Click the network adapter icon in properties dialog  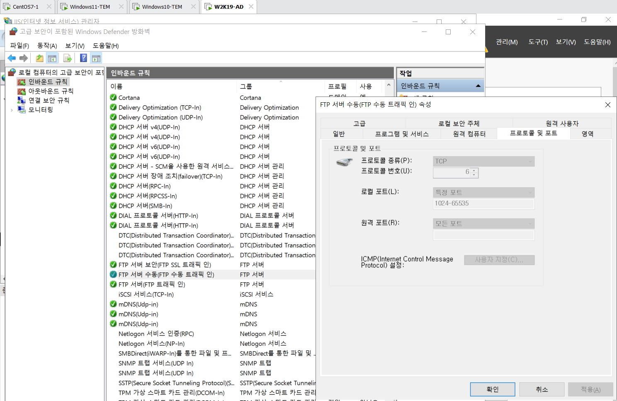point(344,162)
